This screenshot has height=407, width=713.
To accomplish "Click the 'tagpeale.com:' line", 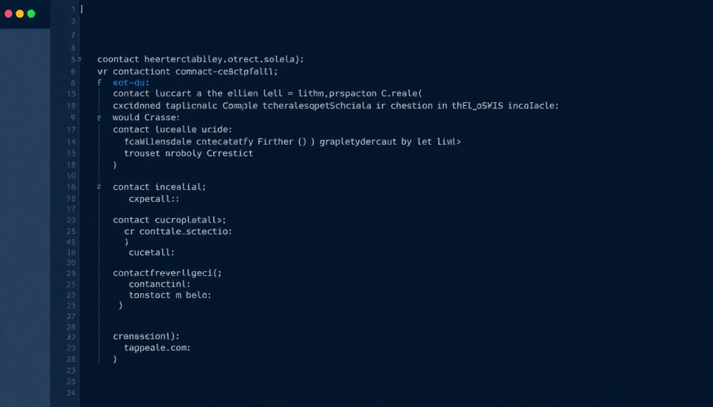I will point(157,348).
